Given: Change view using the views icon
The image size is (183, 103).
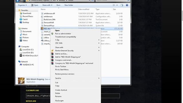Looking at the screenshot, I should point(114,5).
